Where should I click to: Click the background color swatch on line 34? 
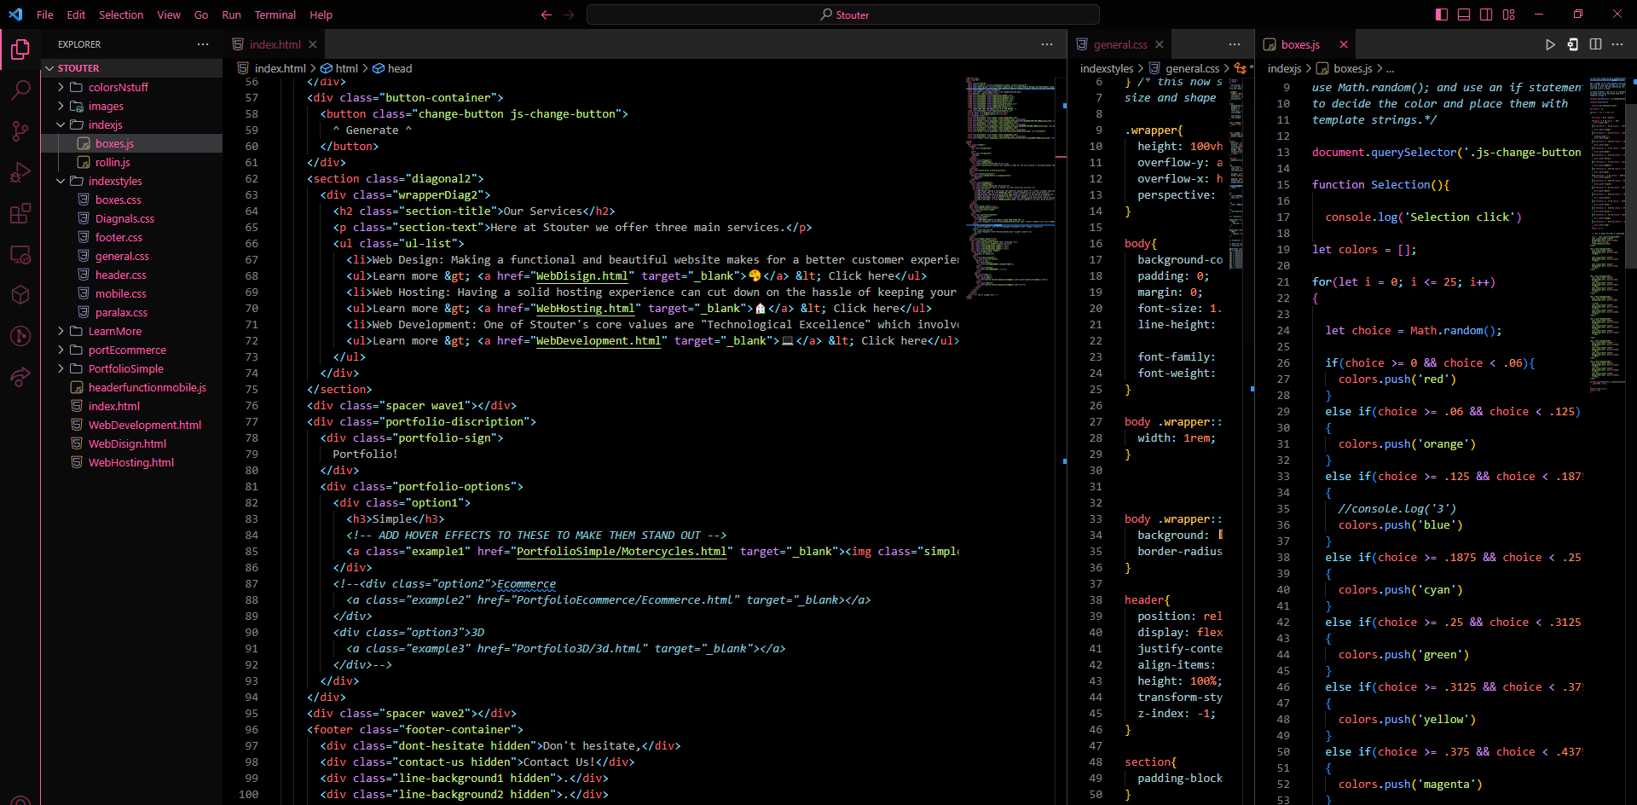[x=1221, y=535]
